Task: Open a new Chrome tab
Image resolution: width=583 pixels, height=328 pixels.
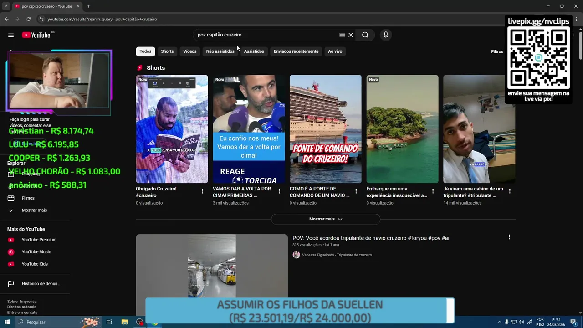Action: pyautogui.click(x=88, y=6)
